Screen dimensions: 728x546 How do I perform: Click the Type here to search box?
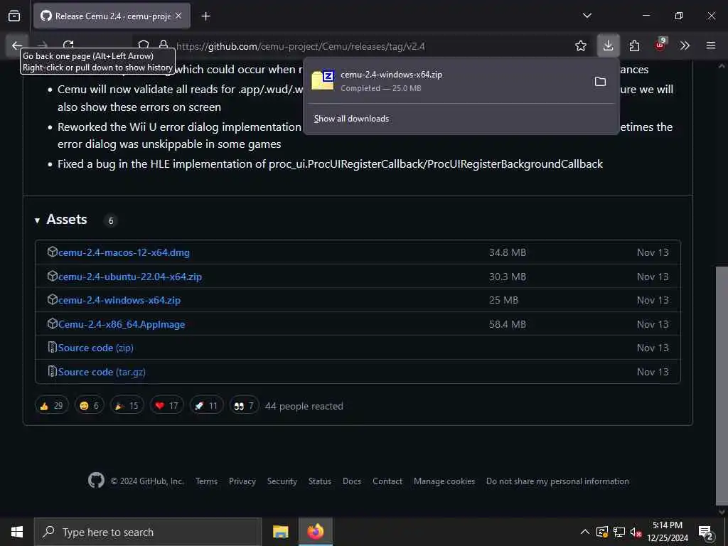click(148, 532)
